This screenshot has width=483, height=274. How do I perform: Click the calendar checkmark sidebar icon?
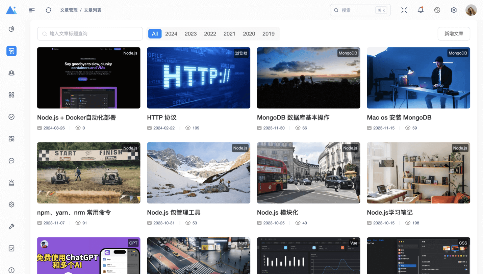(x=11, y=248)
